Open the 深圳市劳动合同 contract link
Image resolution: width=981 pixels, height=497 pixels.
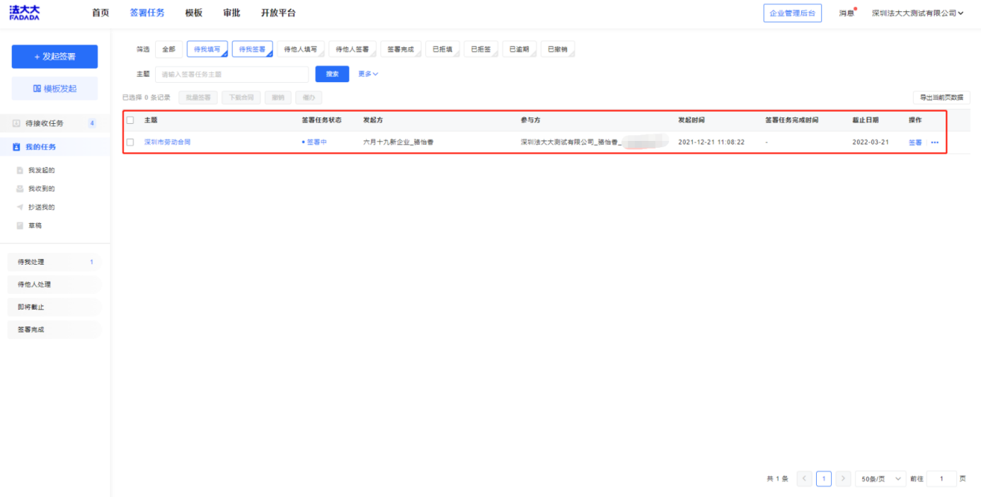(167, 142)
